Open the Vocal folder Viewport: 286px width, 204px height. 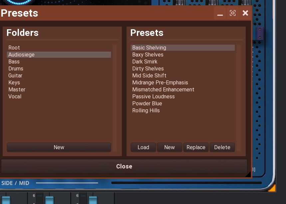click(x=15, y=97)
